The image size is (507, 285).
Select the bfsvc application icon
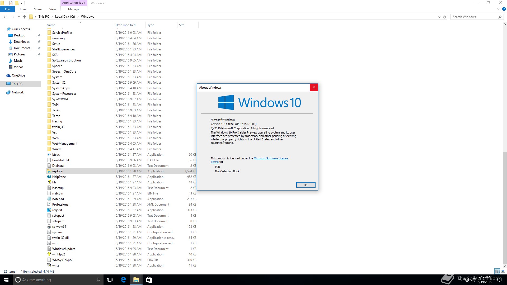click(x=49, y=155)
